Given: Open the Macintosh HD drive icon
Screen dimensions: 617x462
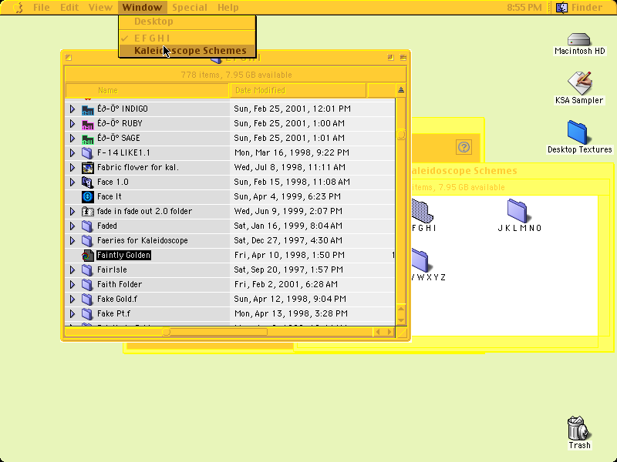Looking at the screenshot, I should 579,40.
